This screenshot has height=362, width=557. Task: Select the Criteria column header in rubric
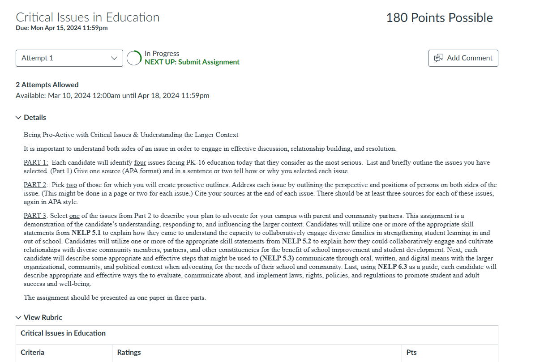32,353
